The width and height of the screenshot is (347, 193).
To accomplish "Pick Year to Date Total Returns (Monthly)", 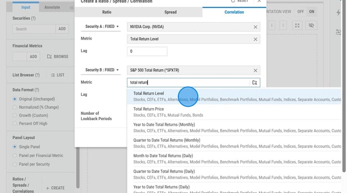I will pyautogui.click(x=234, y=128).
